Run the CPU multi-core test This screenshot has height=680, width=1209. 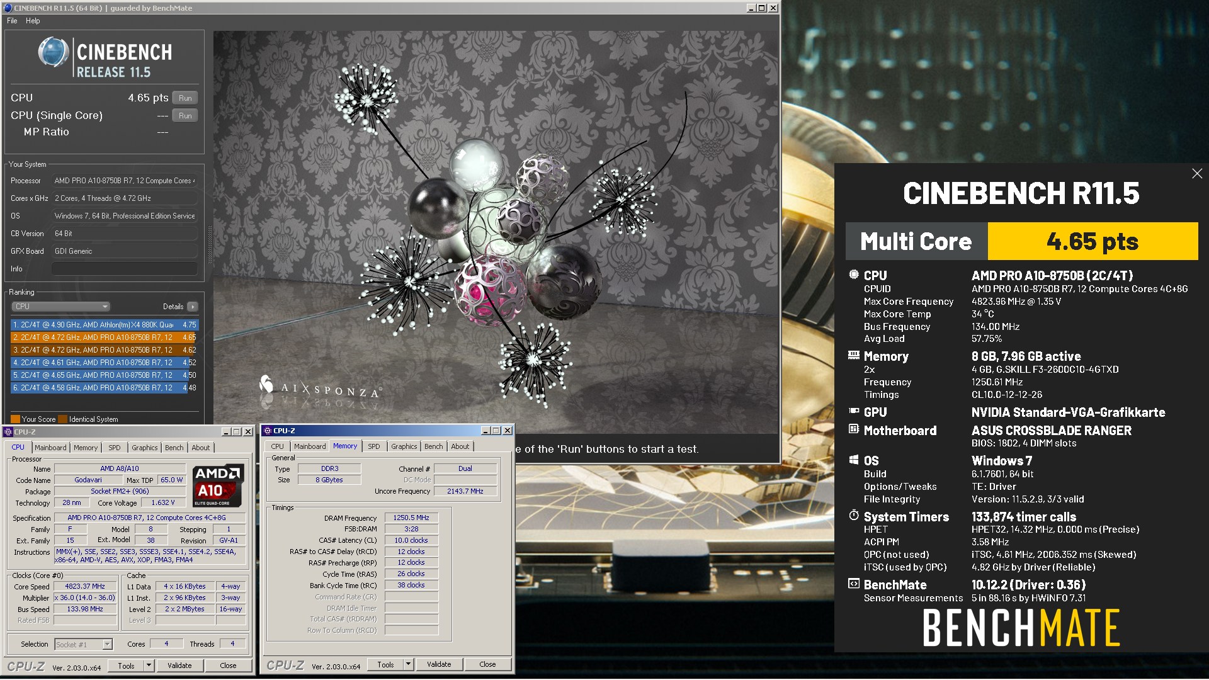point(185,98)
